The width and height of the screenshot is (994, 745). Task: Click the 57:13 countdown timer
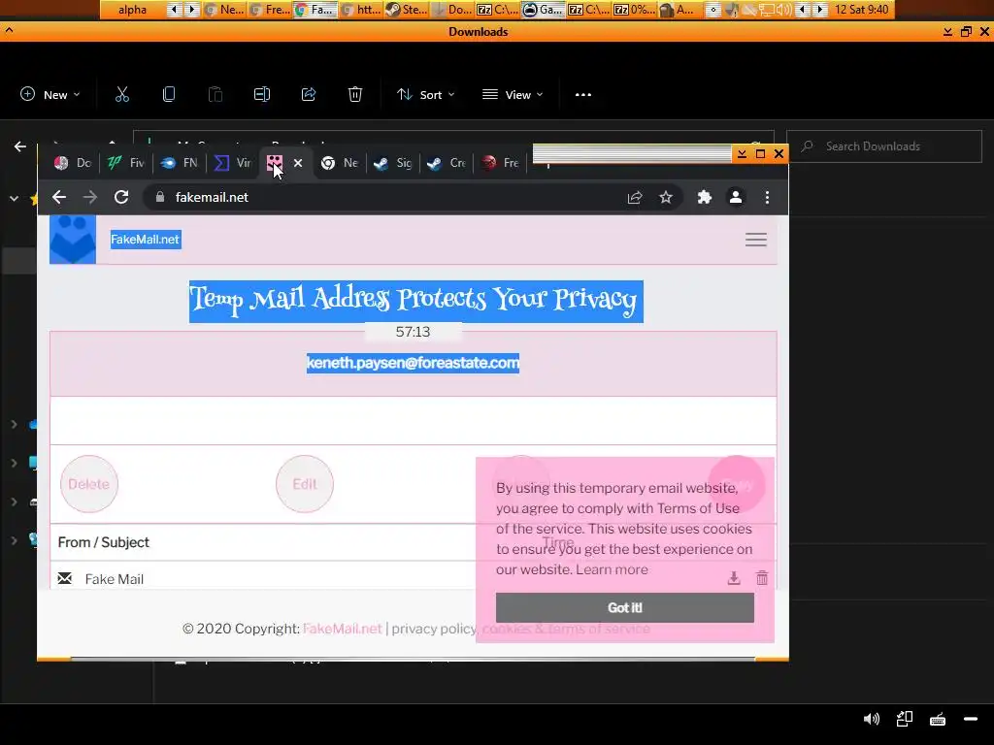pos(413,332)
